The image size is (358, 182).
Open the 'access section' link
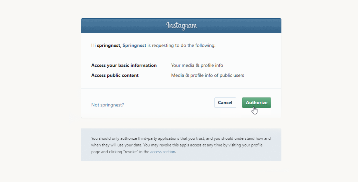pyautogui.click(x=163, y=152)
